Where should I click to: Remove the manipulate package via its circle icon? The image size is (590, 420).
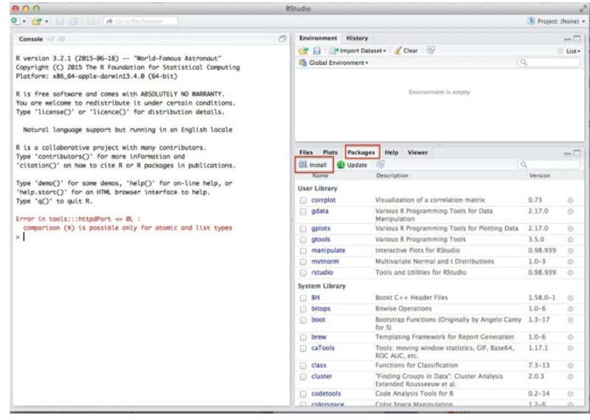pyautogui.click(x=570, y=250)
